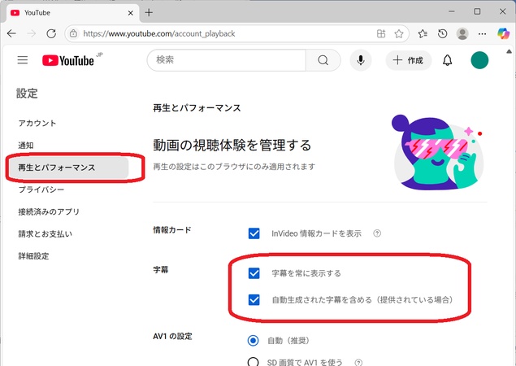Viewport: 516px width, 366px height.
Task: Click the help icon beside InVideo 情報カードを表示
Action: tap(377, 233)
